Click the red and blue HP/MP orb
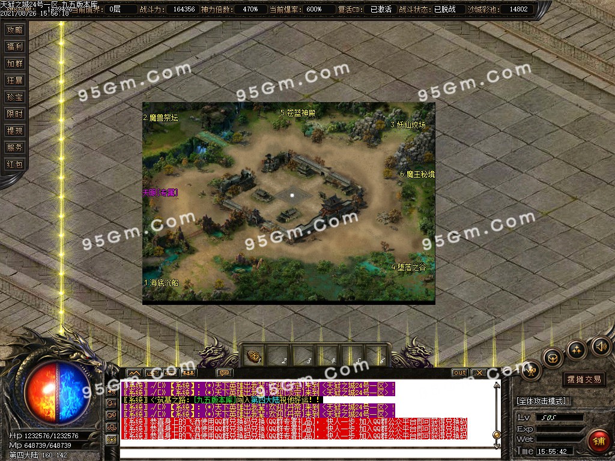This screenshot has width=615, height=461. pyautogui.click(x=57, y=393)
